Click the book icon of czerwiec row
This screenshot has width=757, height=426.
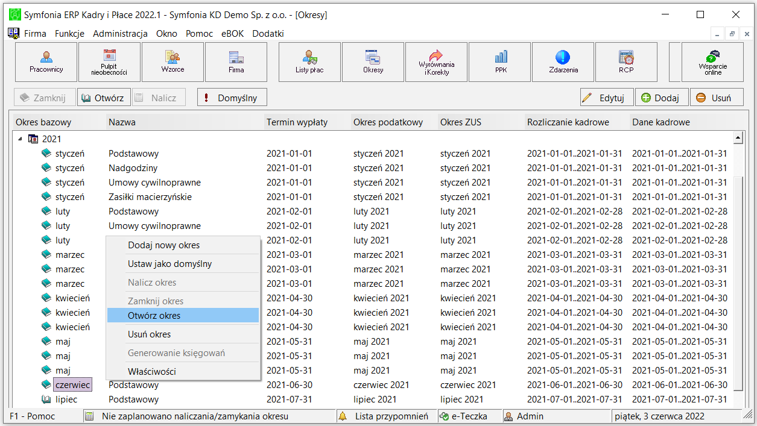(x=46, y=385)
